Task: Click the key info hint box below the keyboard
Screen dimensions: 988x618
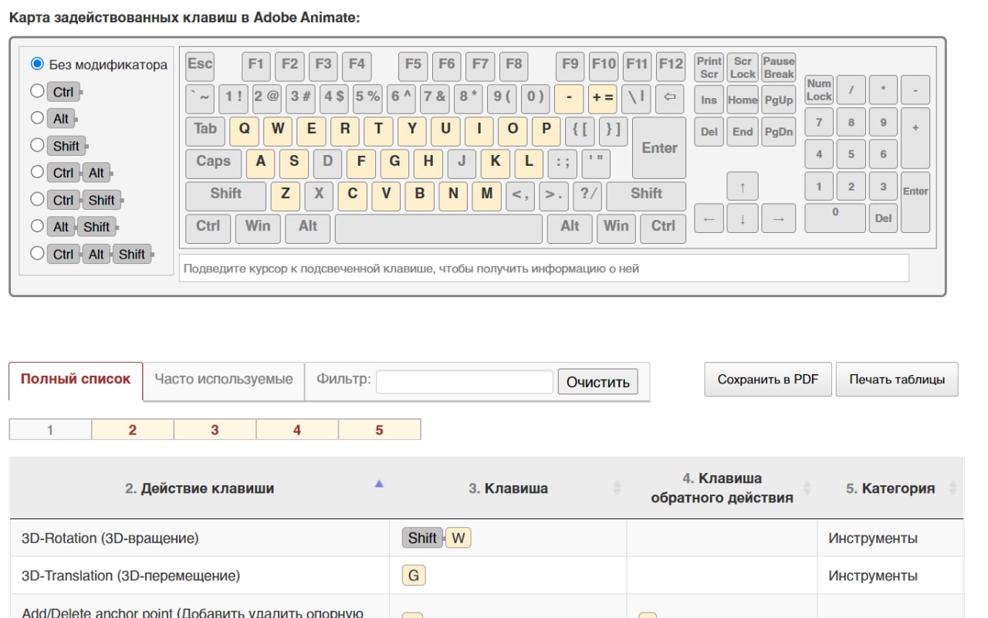Action: pyautogui.click(x=544, y=268)
